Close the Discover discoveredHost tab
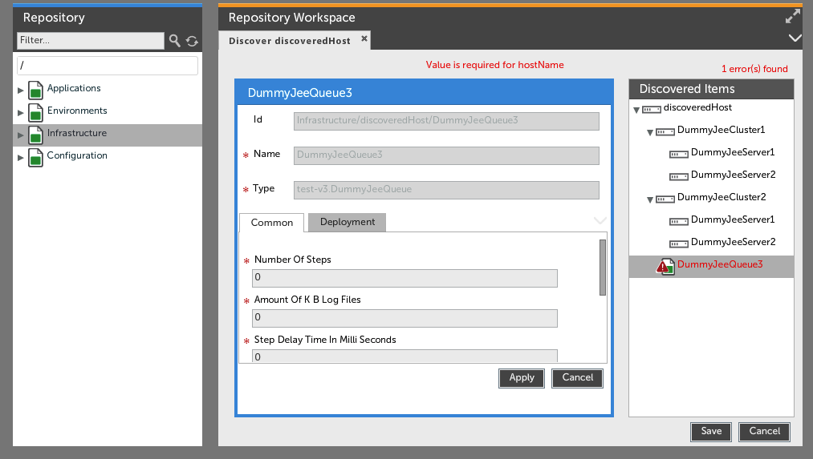Image resolution: width=813 pixels, height=459 pixels. click(364, 38)
